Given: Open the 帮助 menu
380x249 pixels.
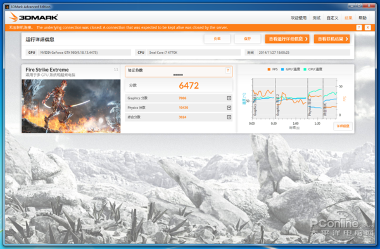Looking at the screenshot, I should click(362, 18).
